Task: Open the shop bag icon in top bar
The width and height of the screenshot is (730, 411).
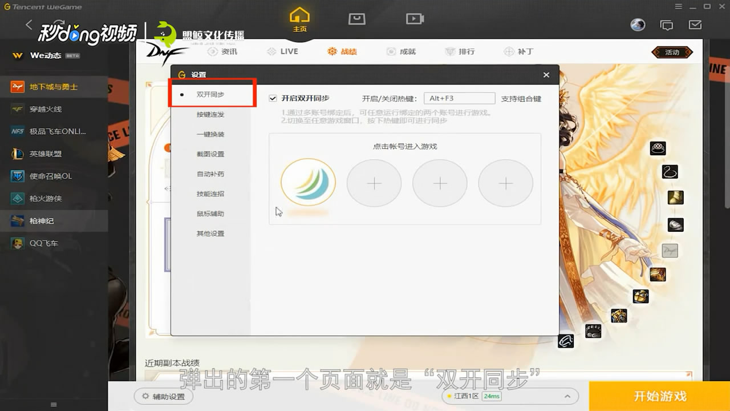Action: pyautogui.click(x=356, y=19)
